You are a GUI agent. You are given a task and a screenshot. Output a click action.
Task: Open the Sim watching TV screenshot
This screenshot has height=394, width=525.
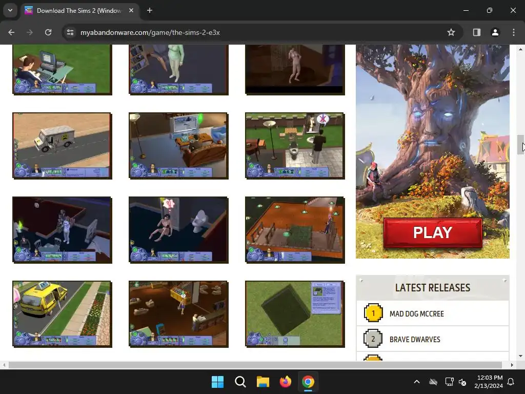[178, 146]
